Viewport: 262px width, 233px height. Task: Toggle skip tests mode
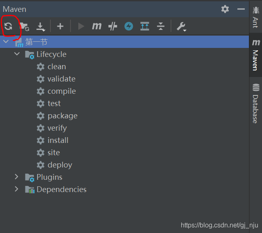point(113,26)
